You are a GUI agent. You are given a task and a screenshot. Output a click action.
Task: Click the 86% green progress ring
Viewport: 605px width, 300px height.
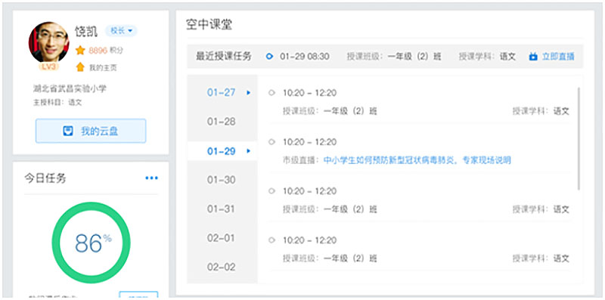tap(91, 243)
